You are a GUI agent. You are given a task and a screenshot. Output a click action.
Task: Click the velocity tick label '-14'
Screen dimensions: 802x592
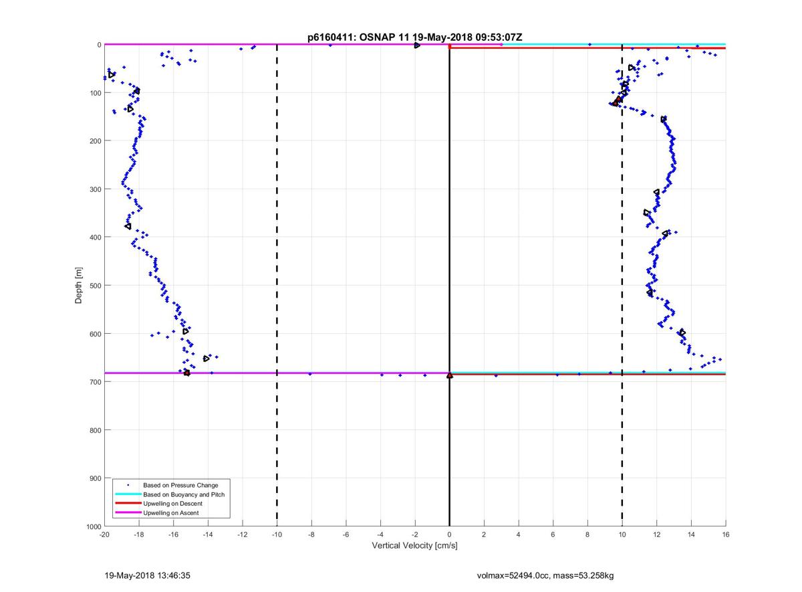[x=208, y=534]
